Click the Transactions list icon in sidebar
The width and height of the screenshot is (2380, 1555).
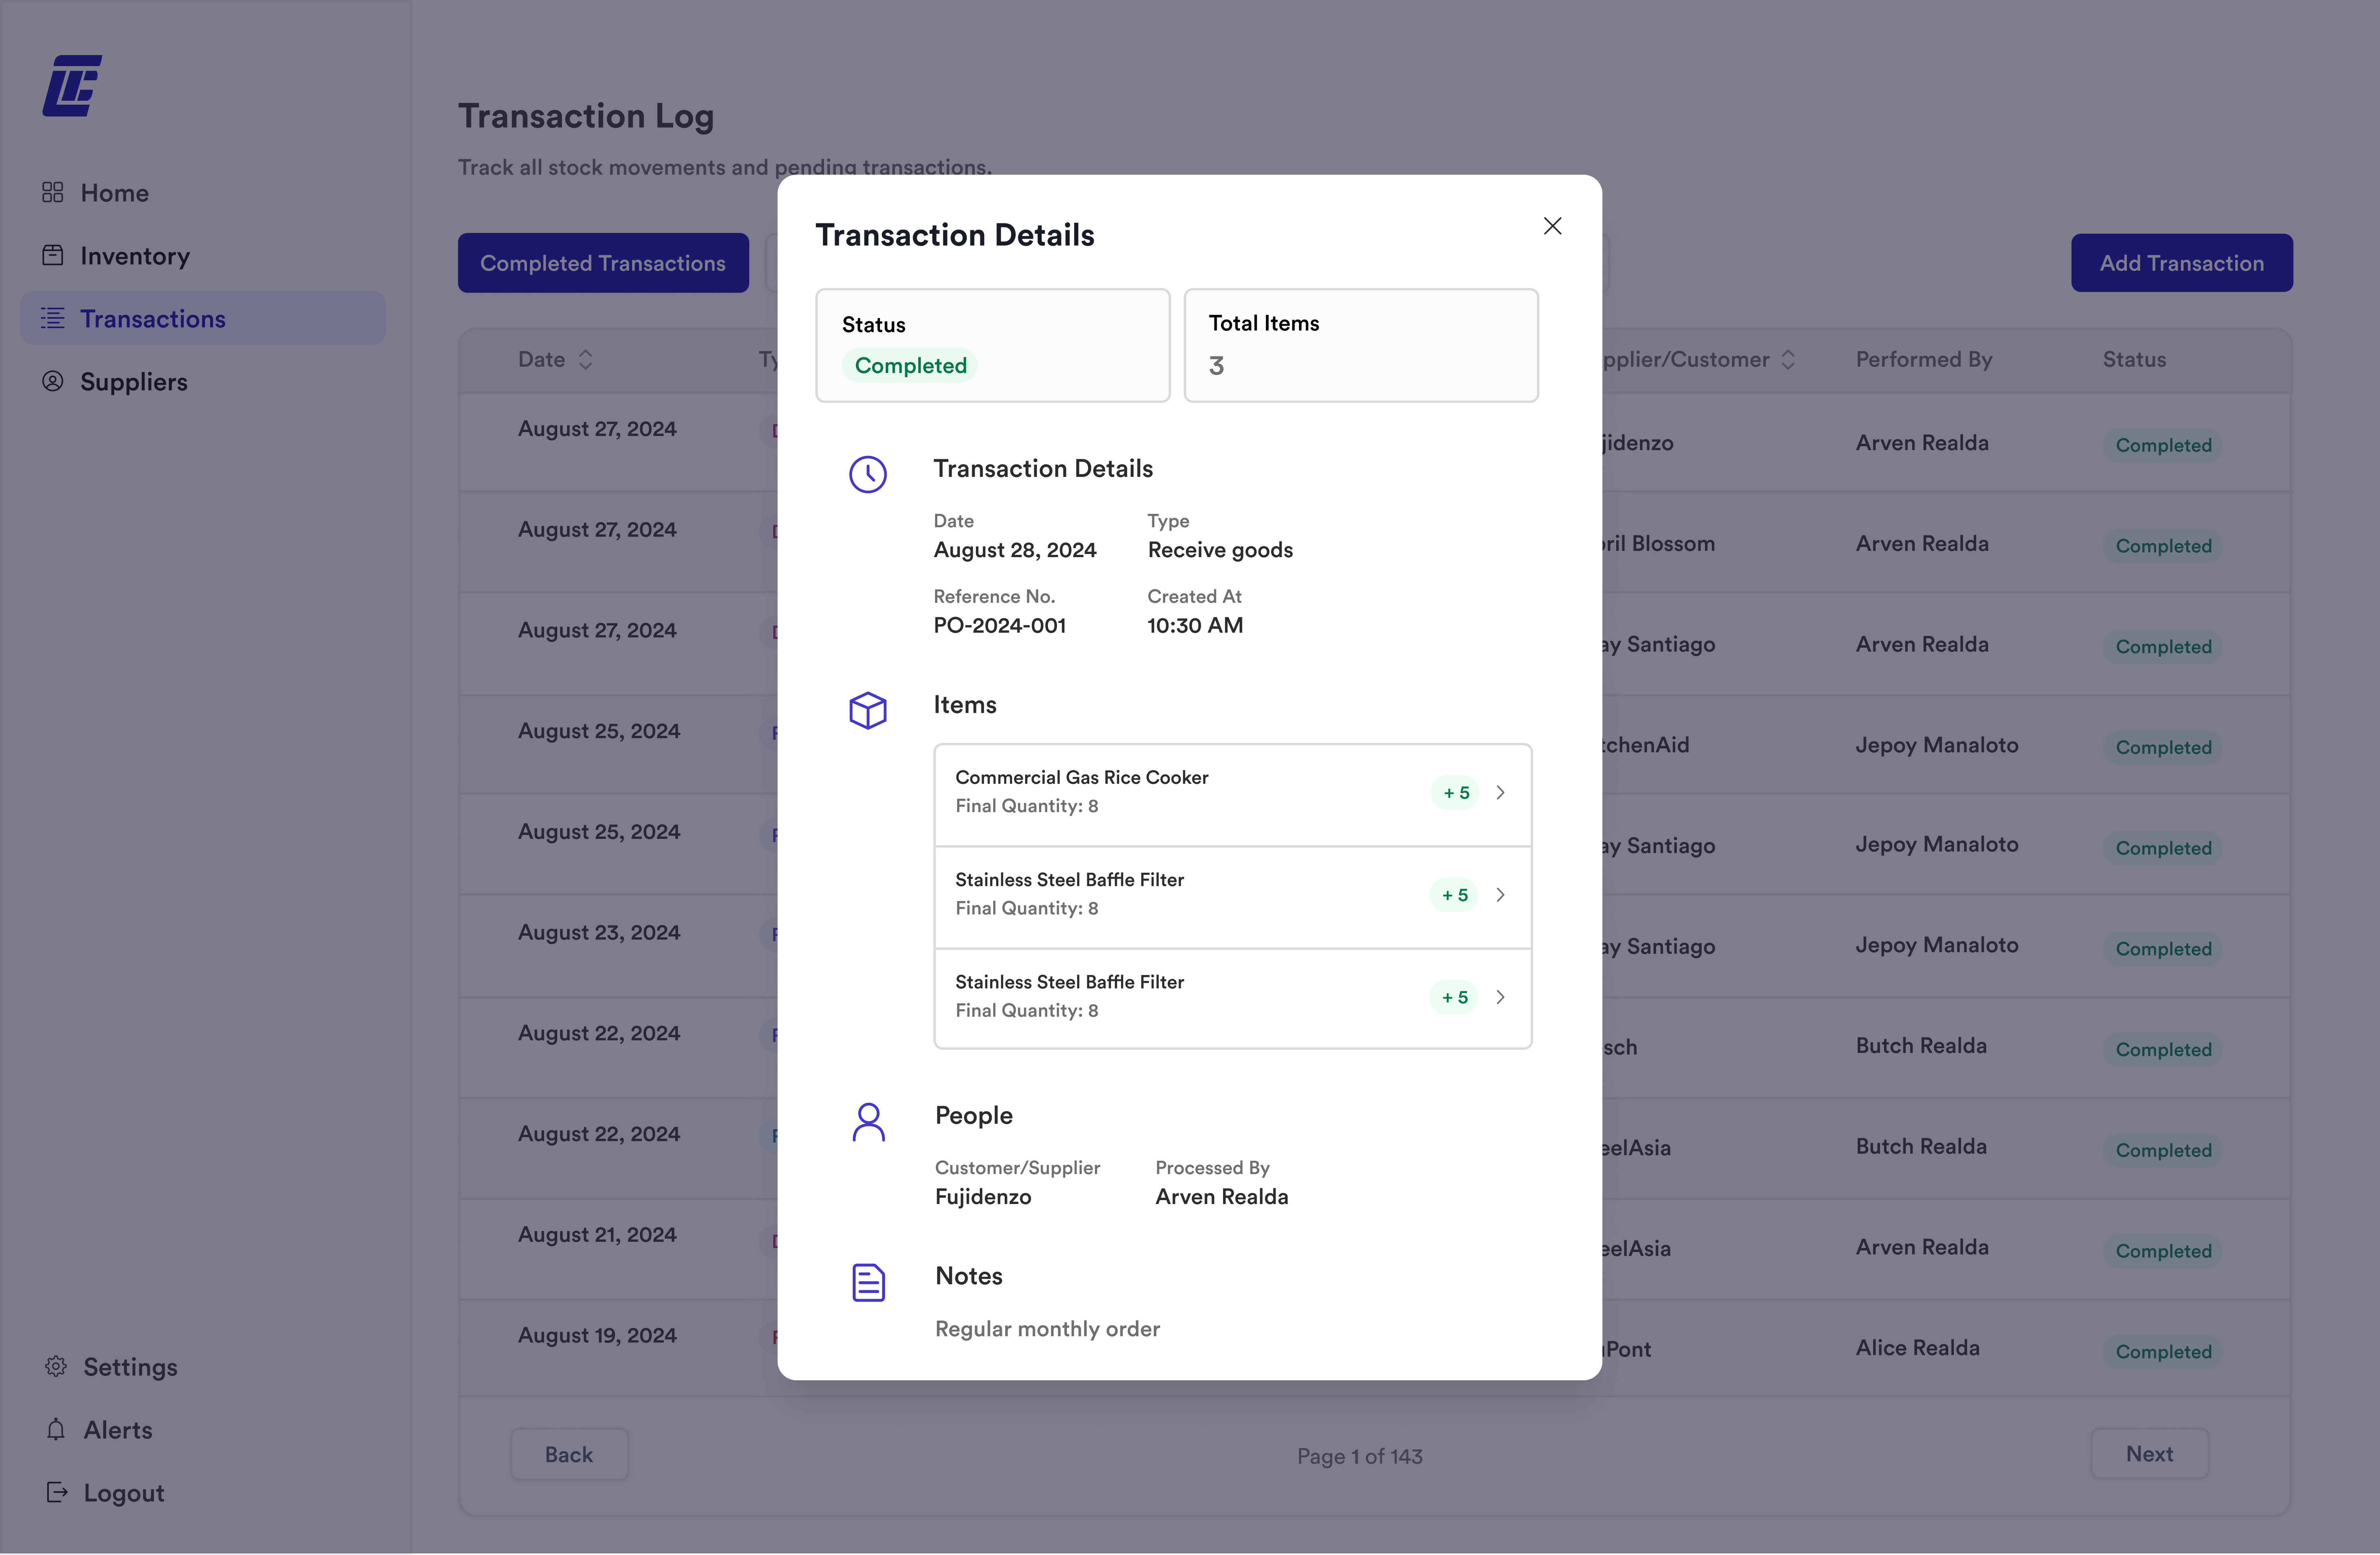(53, 318)
